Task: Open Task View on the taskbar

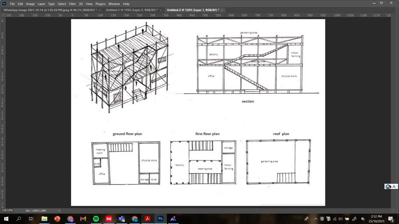Action: (x=31, y=219)
